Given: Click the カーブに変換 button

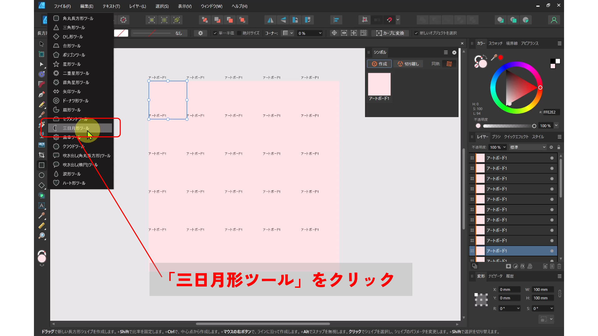Looking at the screenshot, I should (390, 33).
